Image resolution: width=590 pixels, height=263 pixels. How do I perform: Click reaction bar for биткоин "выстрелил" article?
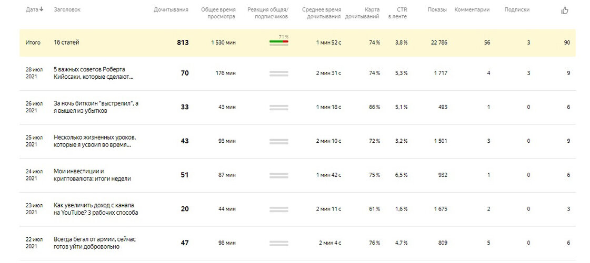click(279, 107)
